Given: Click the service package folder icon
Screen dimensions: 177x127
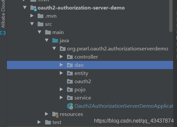Looking at the screenshot, I should [x=70, y=98].
